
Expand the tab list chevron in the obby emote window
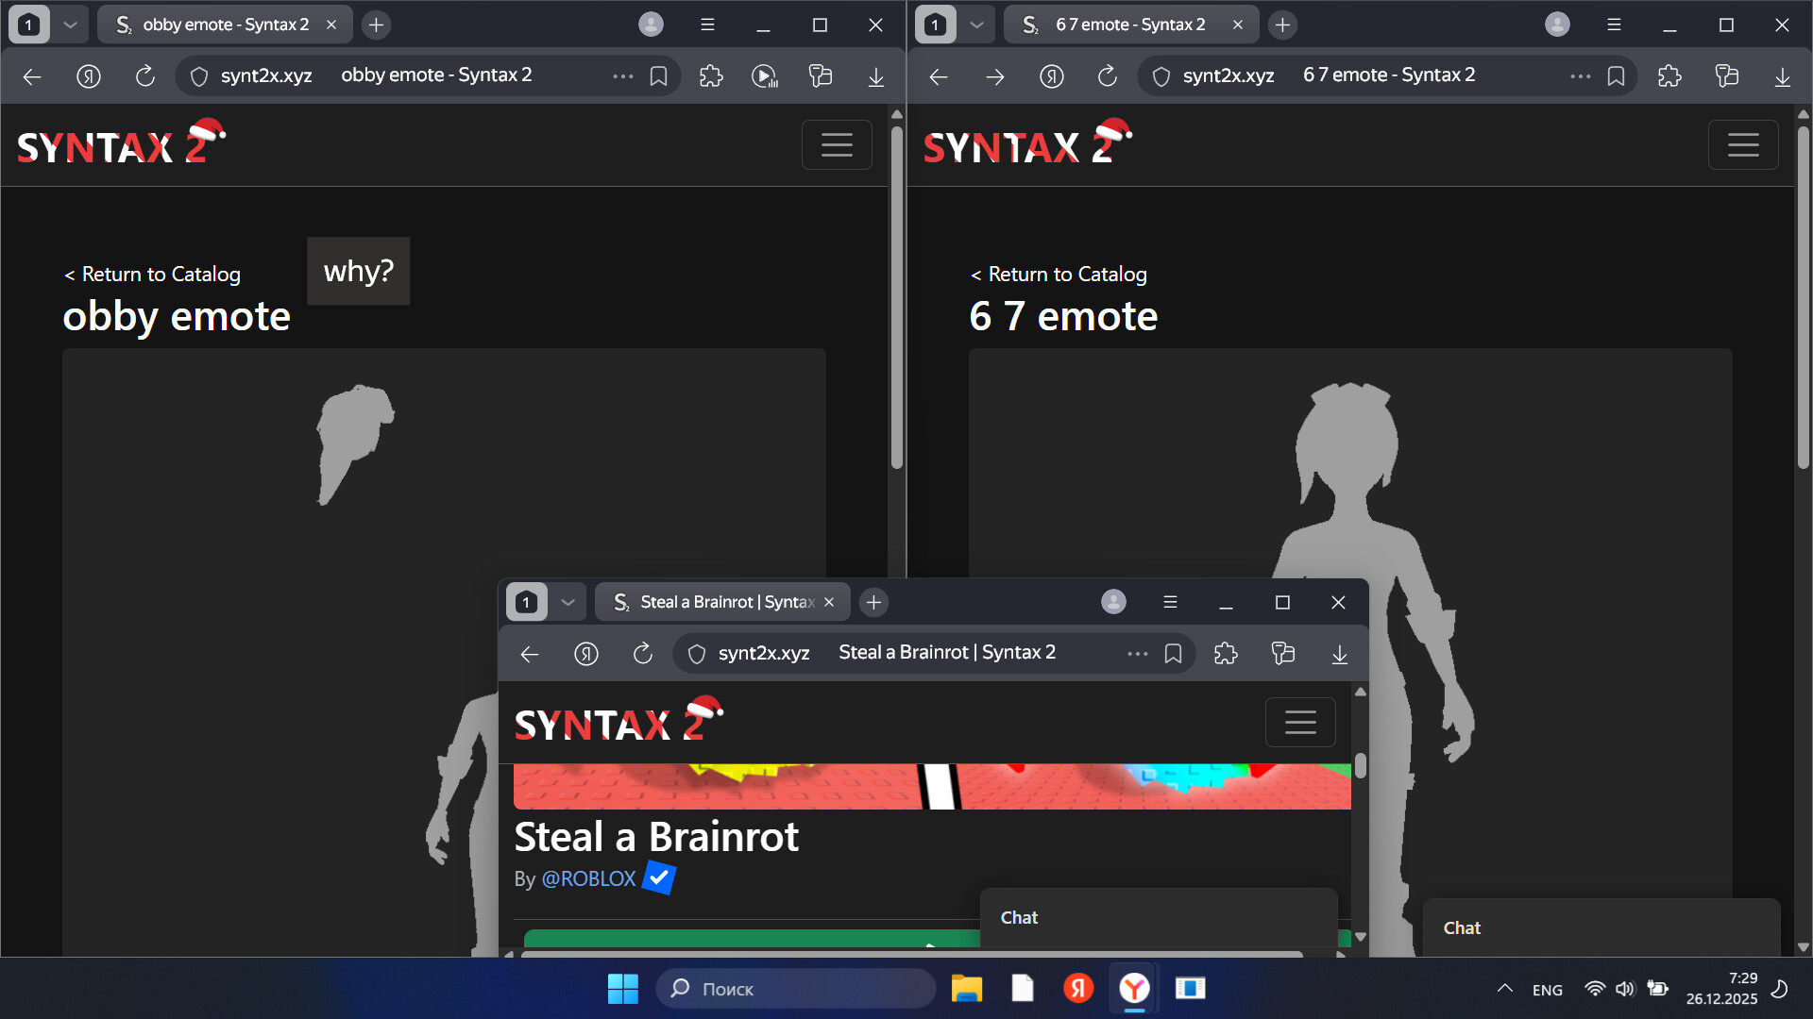coord(70,25)
